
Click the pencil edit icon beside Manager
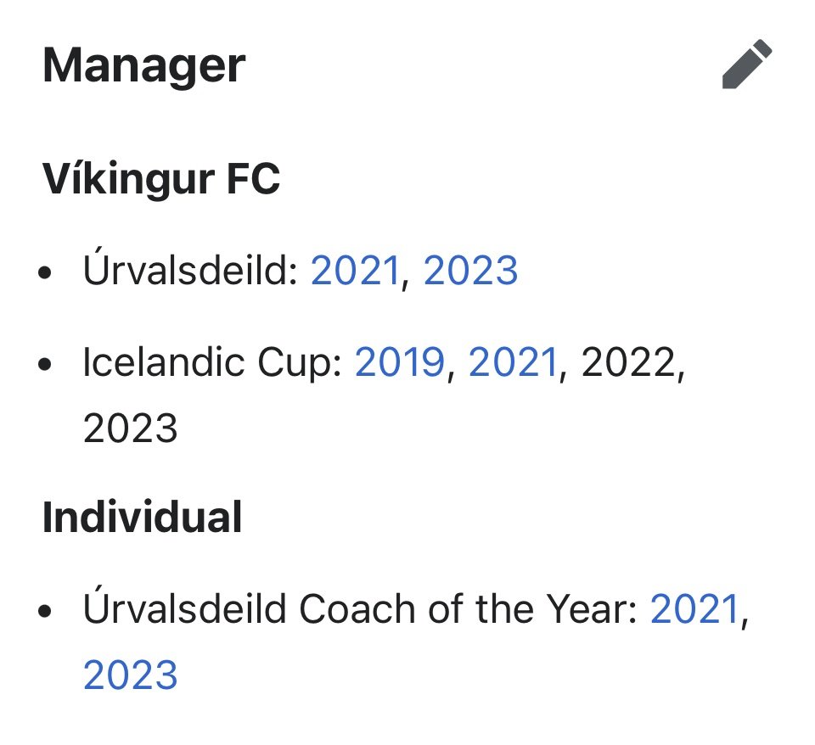(747, 64)
